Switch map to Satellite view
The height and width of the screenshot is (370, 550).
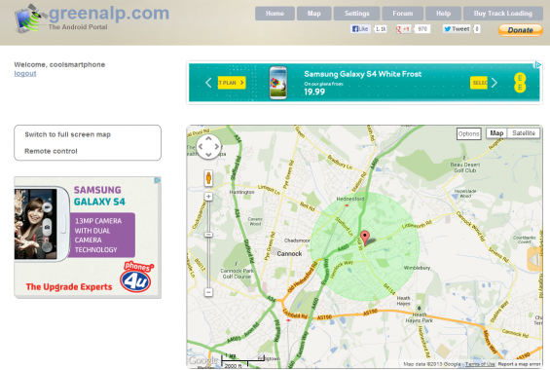[524, 133]
